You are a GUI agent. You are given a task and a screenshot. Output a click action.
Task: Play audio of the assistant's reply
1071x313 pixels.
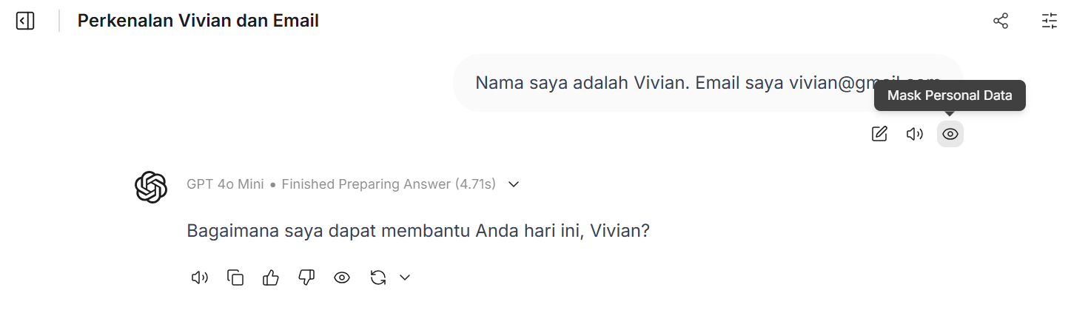[x=200, y=277]
